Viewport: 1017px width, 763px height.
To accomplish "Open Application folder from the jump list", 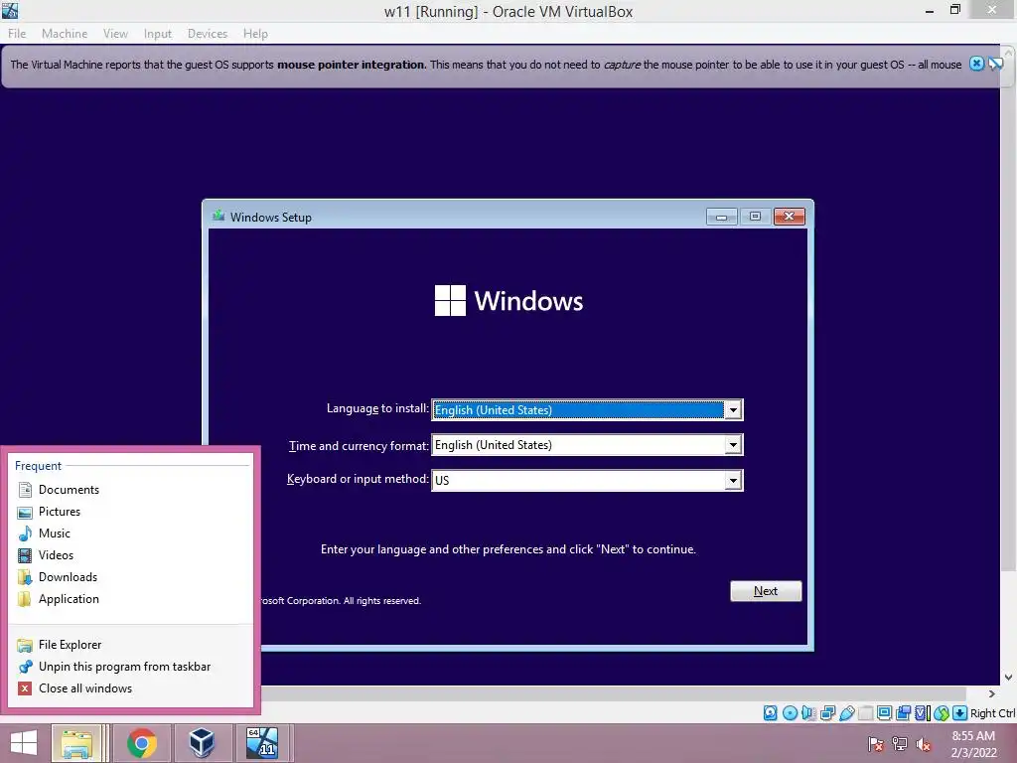I will [x=129, y=599].
